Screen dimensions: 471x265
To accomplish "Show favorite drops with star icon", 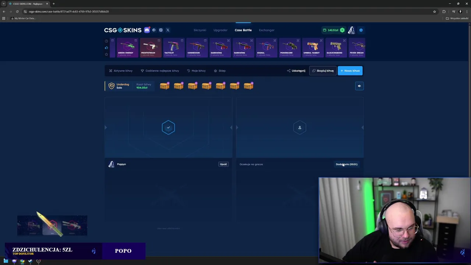I will click(x=106, y=54).
